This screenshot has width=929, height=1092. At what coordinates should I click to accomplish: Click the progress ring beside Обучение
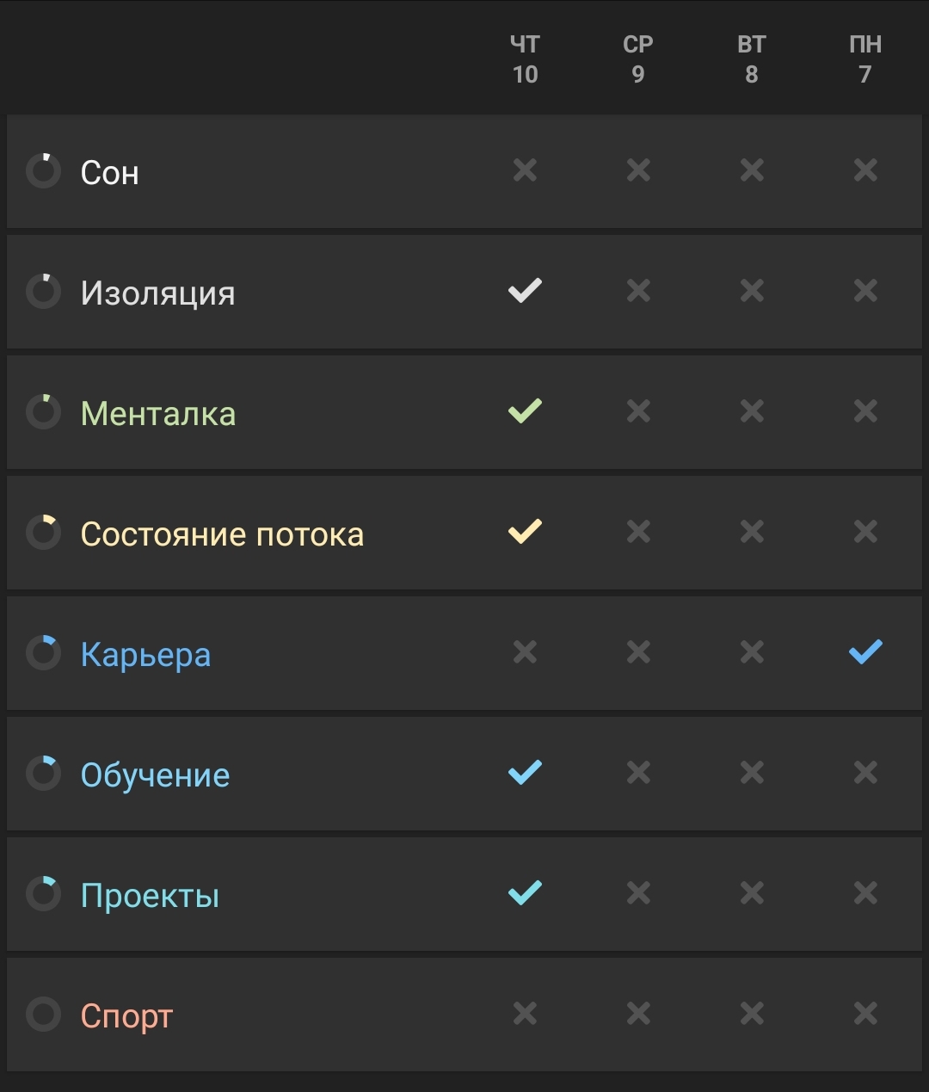tap(43, 774)
